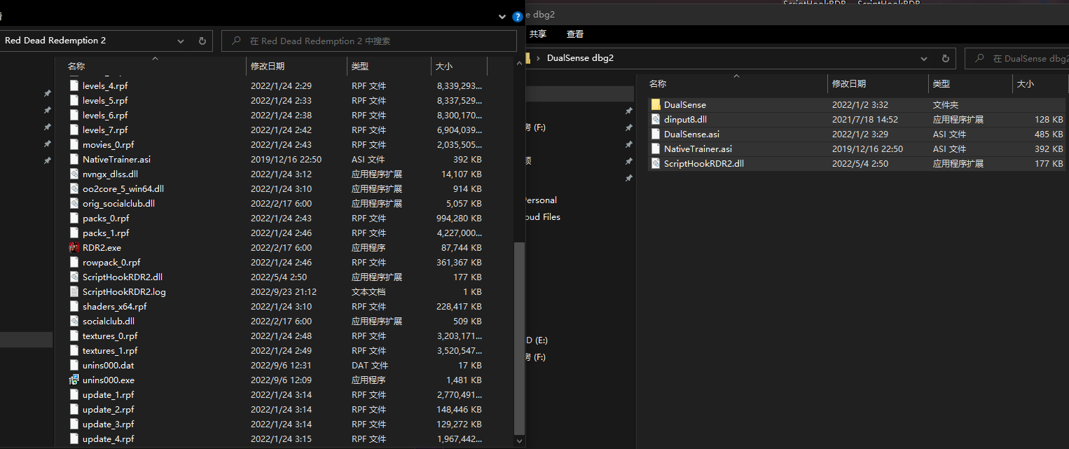Click the scrollbar down arrow in file list
The image size is (1069, 449).
click(519, 441)
